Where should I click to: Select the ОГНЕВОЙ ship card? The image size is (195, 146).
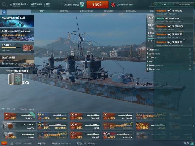click(85, 116)
